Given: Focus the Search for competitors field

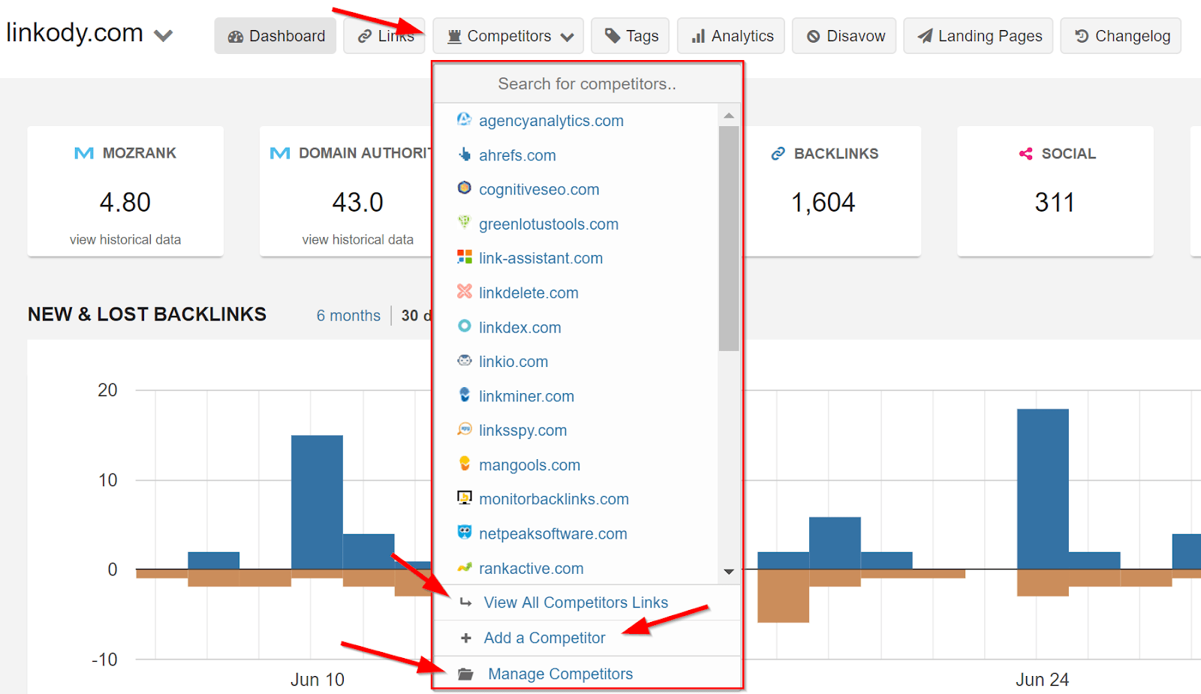Looking at the screenshot, I should (x=586, y=84).
